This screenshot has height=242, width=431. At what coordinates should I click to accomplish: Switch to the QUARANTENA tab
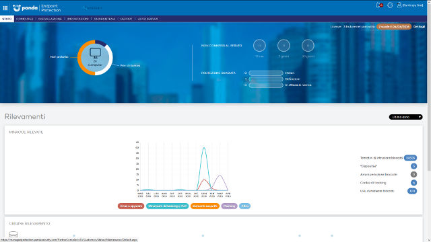104,19
